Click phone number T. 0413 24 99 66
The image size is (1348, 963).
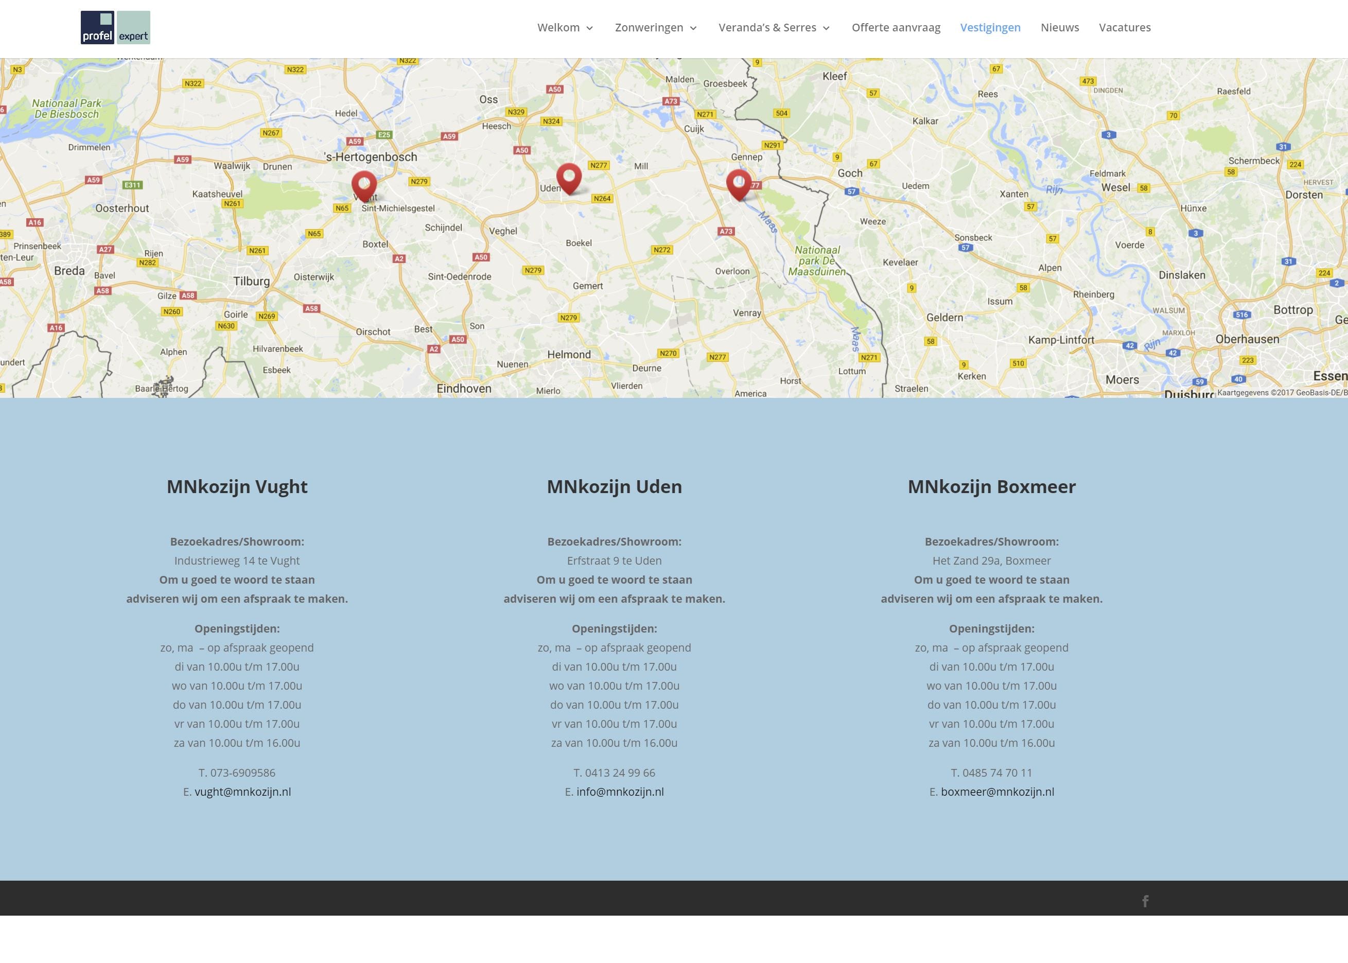point(615,773)
